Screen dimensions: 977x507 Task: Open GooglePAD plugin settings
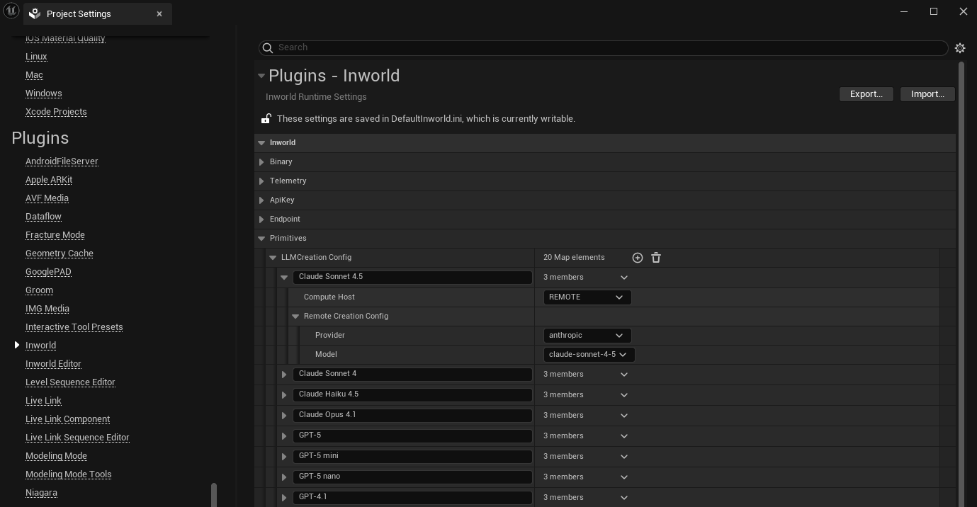(48, 271)
